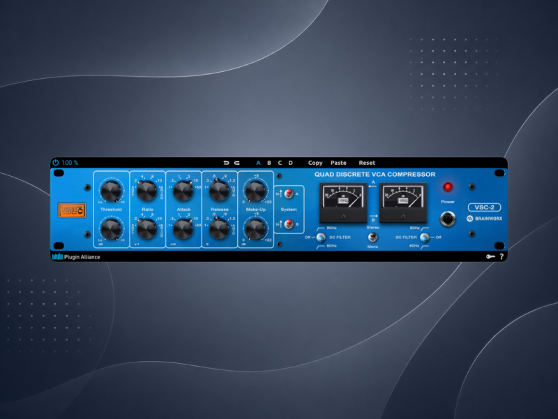
Task: Select settings bank B
Action: pos(269,163)
